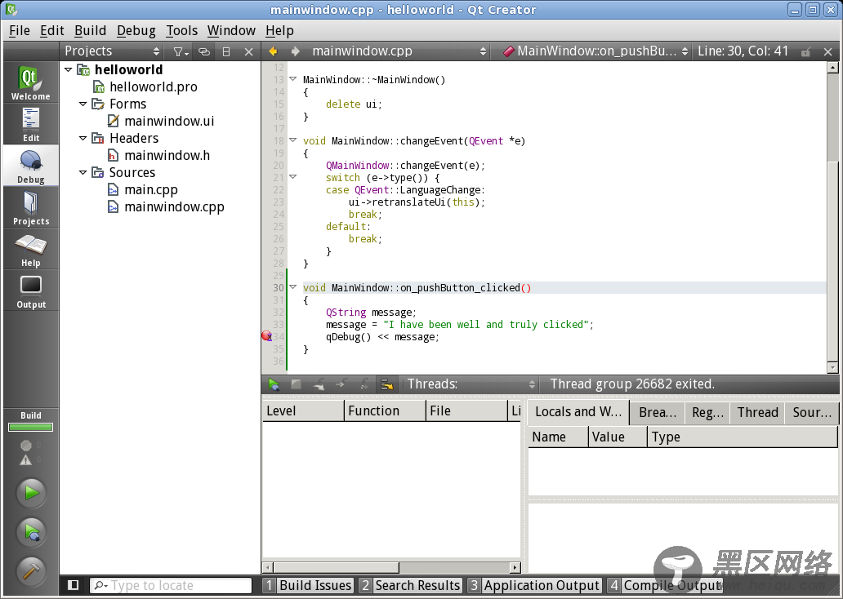Show the Compile Output pane

coord(666,585)
